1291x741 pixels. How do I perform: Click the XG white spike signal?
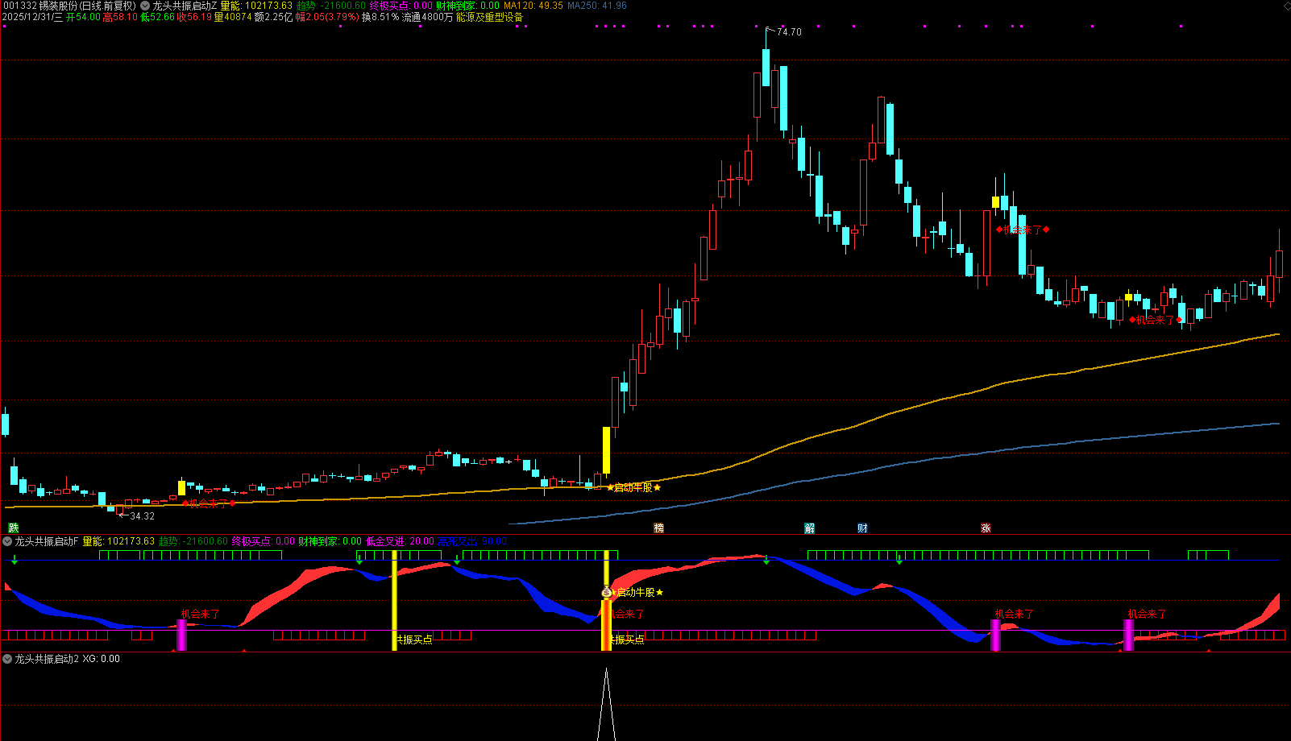click(606, 701)
